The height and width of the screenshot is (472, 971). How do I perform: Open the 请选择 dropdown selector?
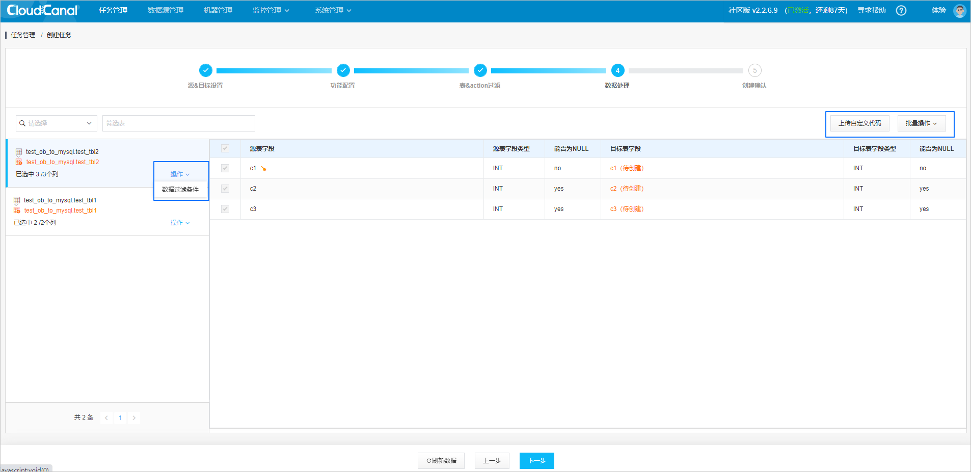[x=56, y=123]
